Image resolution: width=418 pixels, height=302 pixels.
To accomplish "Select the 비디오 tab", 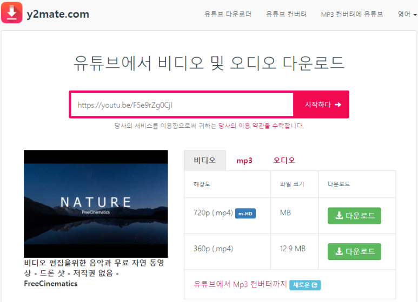I will point(205,160).
